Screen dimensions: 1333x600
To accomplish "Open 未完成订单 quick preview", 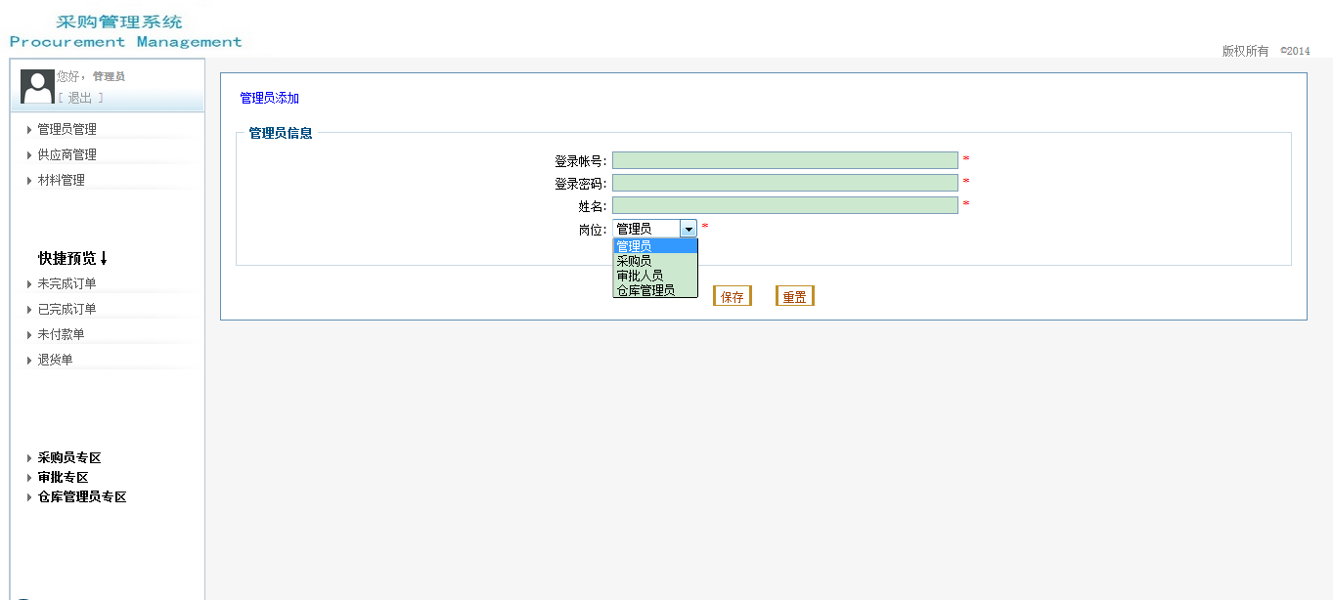I will 67,283.
